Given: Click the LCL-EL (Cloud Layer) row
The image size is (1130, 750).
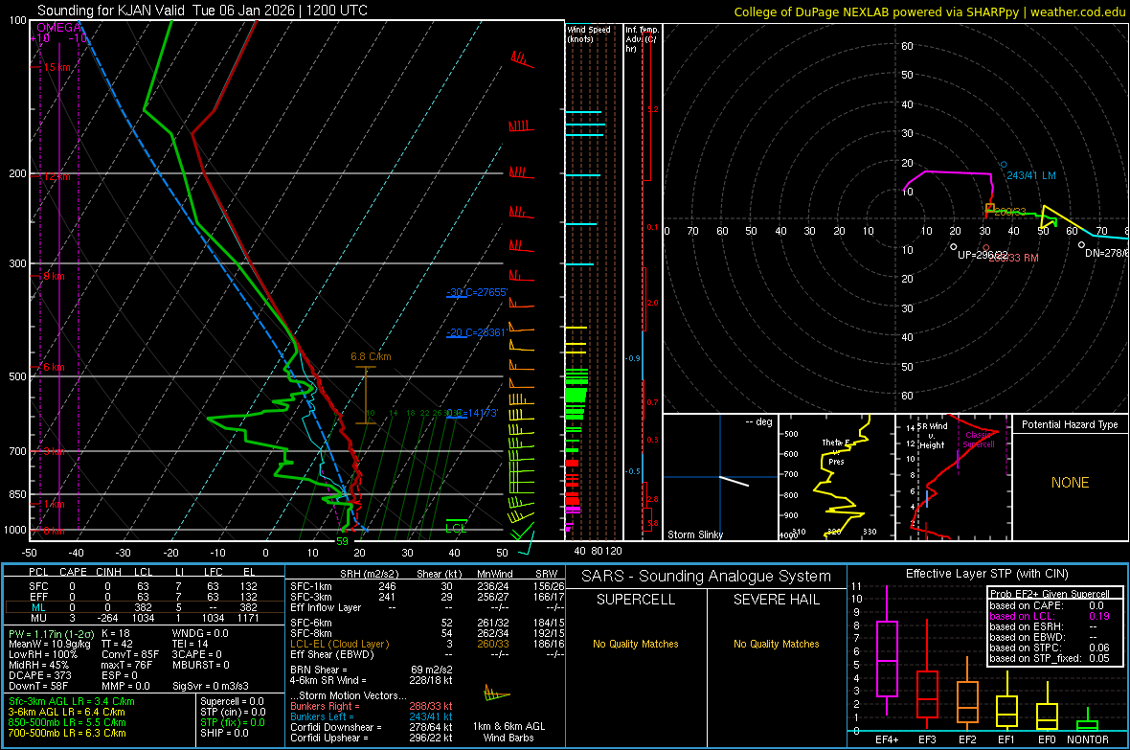Looking at the screenshot, I should click(427, 644).
